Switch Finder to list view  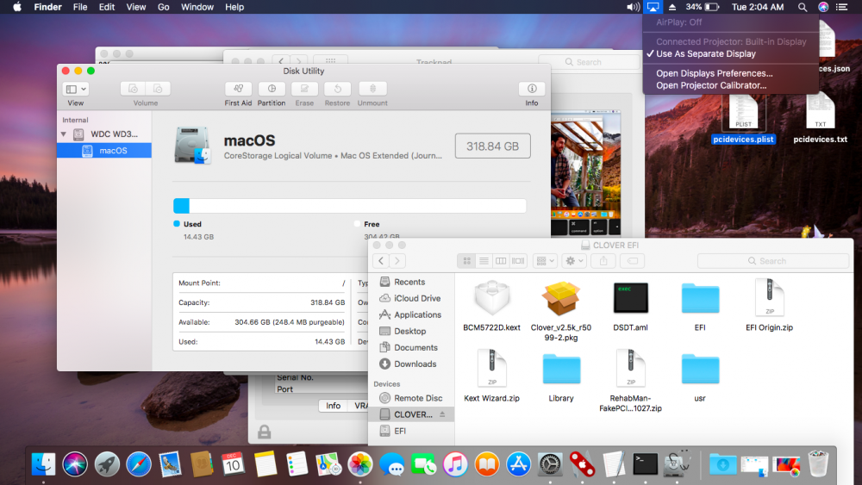point(484,261)
